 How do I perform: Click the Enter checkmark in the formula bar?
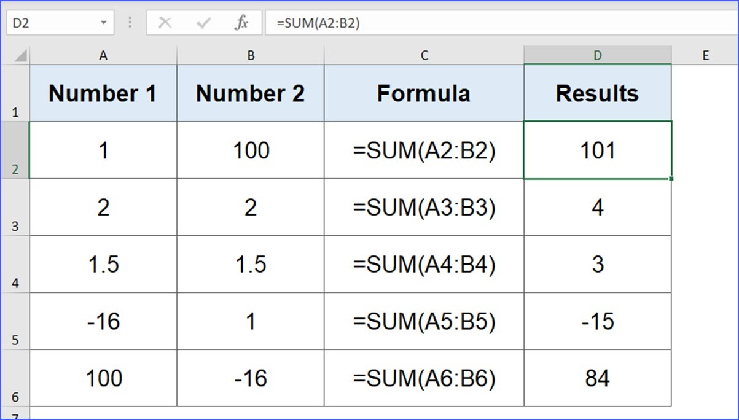(x=203, y=22)
